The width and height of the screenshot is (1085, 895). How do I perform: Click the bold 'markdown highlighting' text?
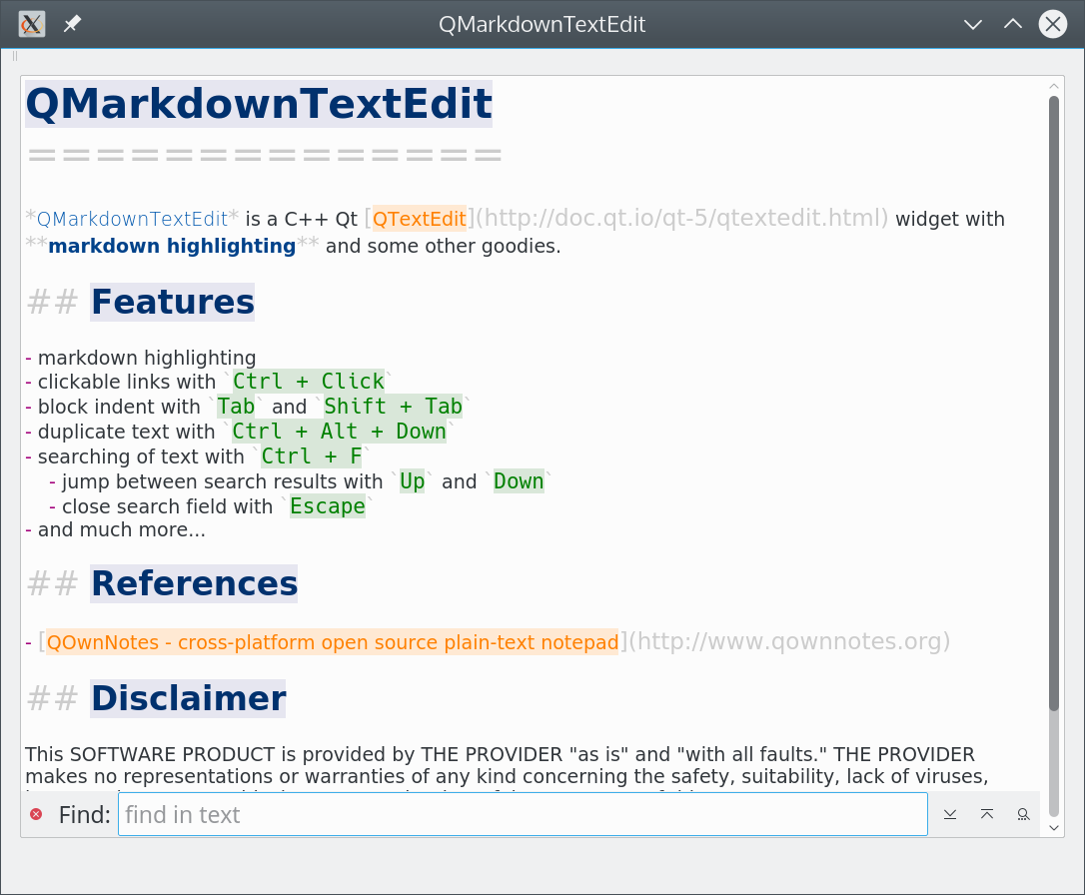(x=172, y=246)
